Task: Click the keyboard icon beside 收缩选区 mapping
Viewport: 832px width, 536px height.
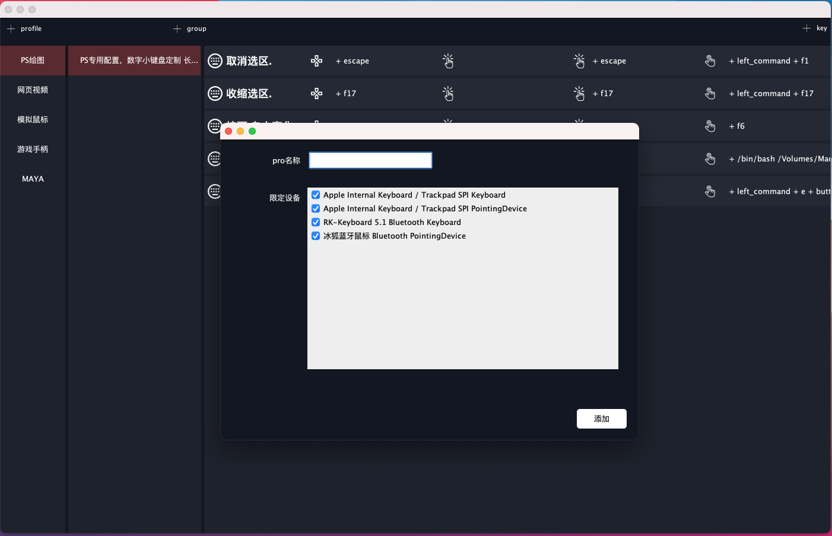Action: (215, 93)
